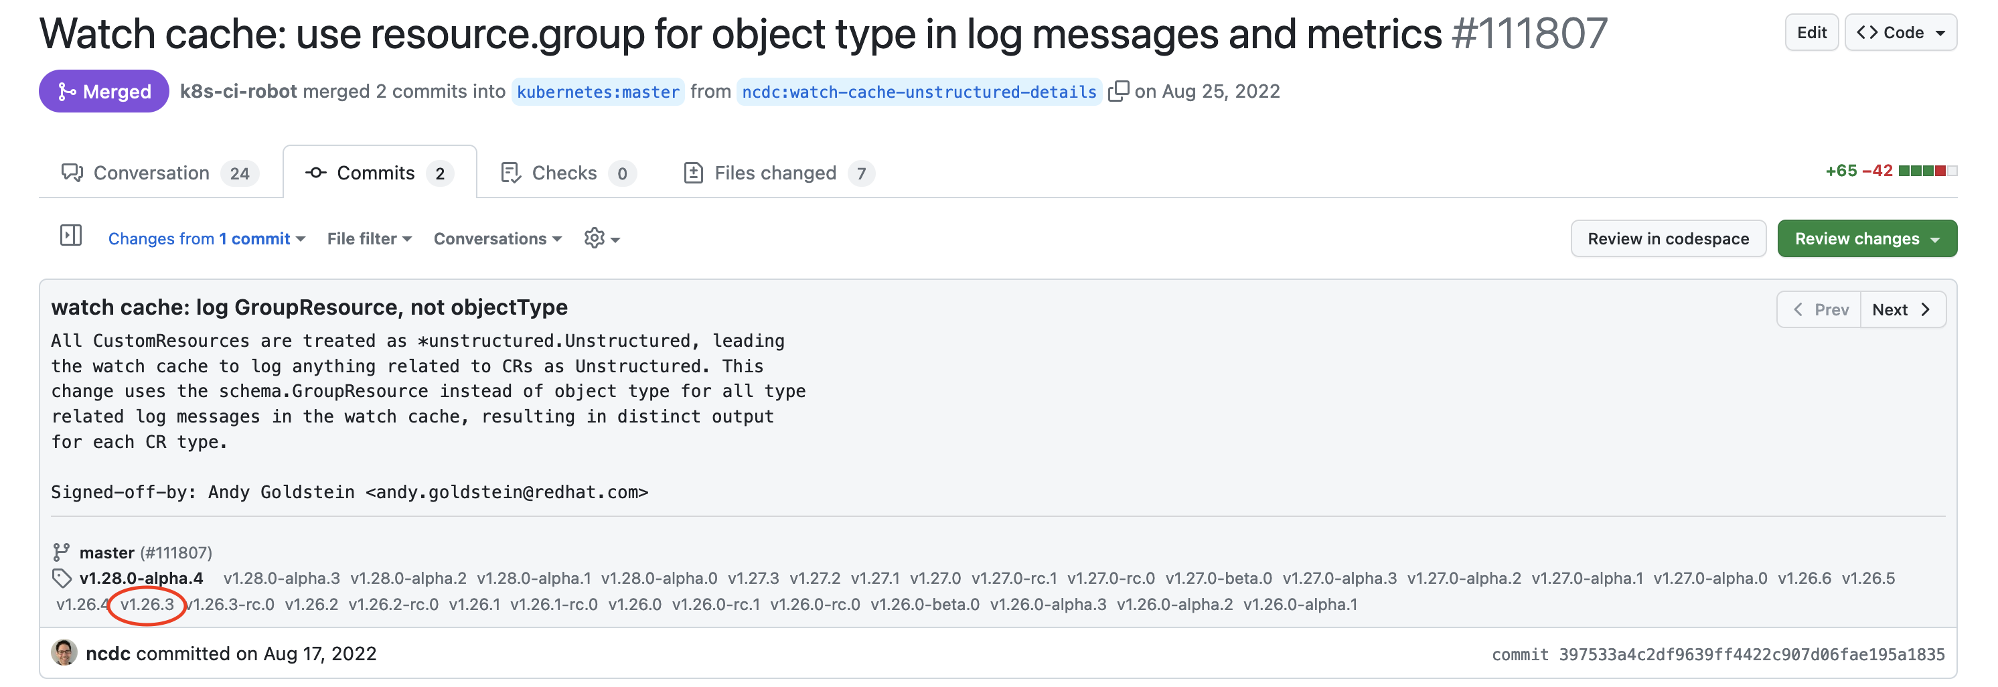1998x687 pixels.
Task: Open the kubernetes:master base branch link
Action: tap(597, 92)
